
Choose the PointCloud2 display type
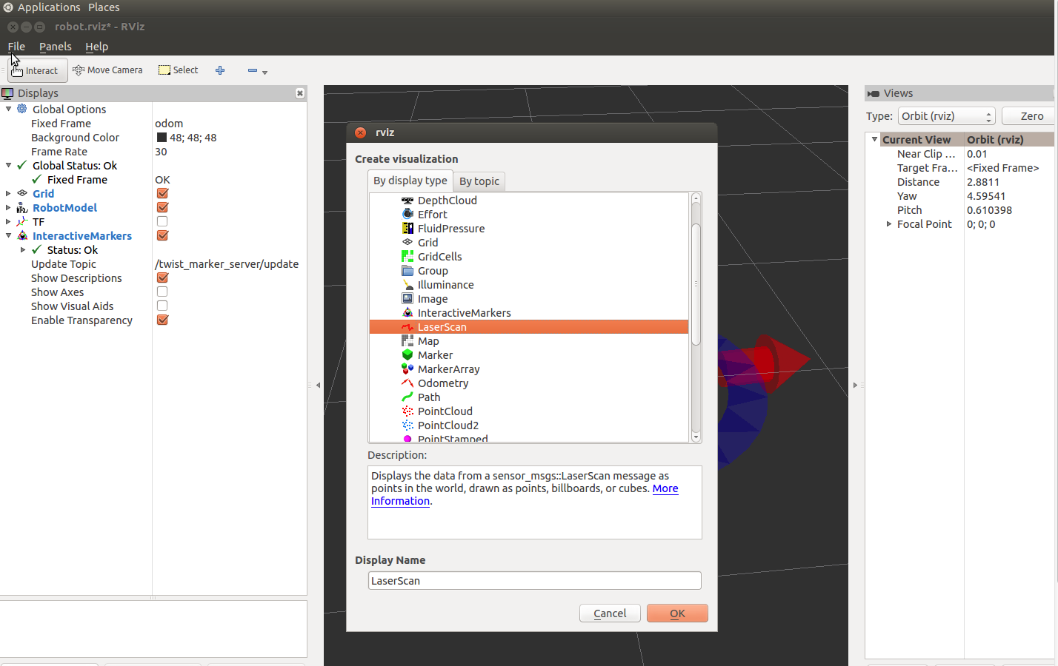pos(448,425)
